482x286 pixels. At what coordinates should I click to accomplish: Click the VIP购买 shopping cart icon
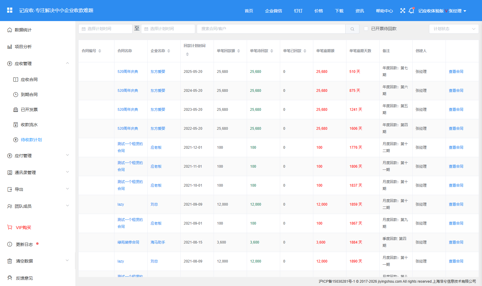point(10,227)
